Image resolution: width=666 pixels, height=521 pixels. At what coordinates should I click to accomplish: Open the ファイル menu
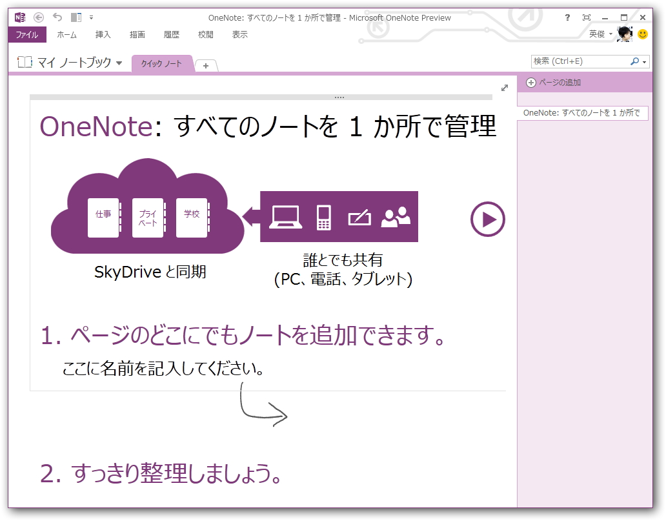click(x=27, y=35)
